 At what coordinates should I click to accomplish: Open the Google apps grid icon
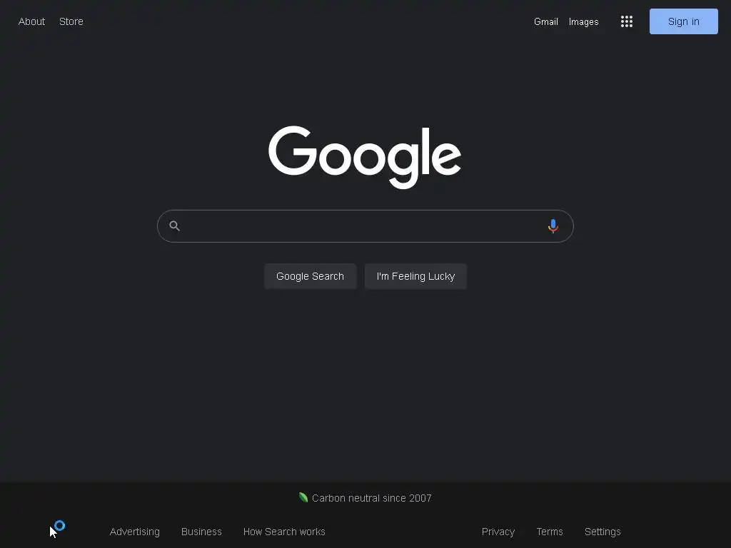[627, 21]
